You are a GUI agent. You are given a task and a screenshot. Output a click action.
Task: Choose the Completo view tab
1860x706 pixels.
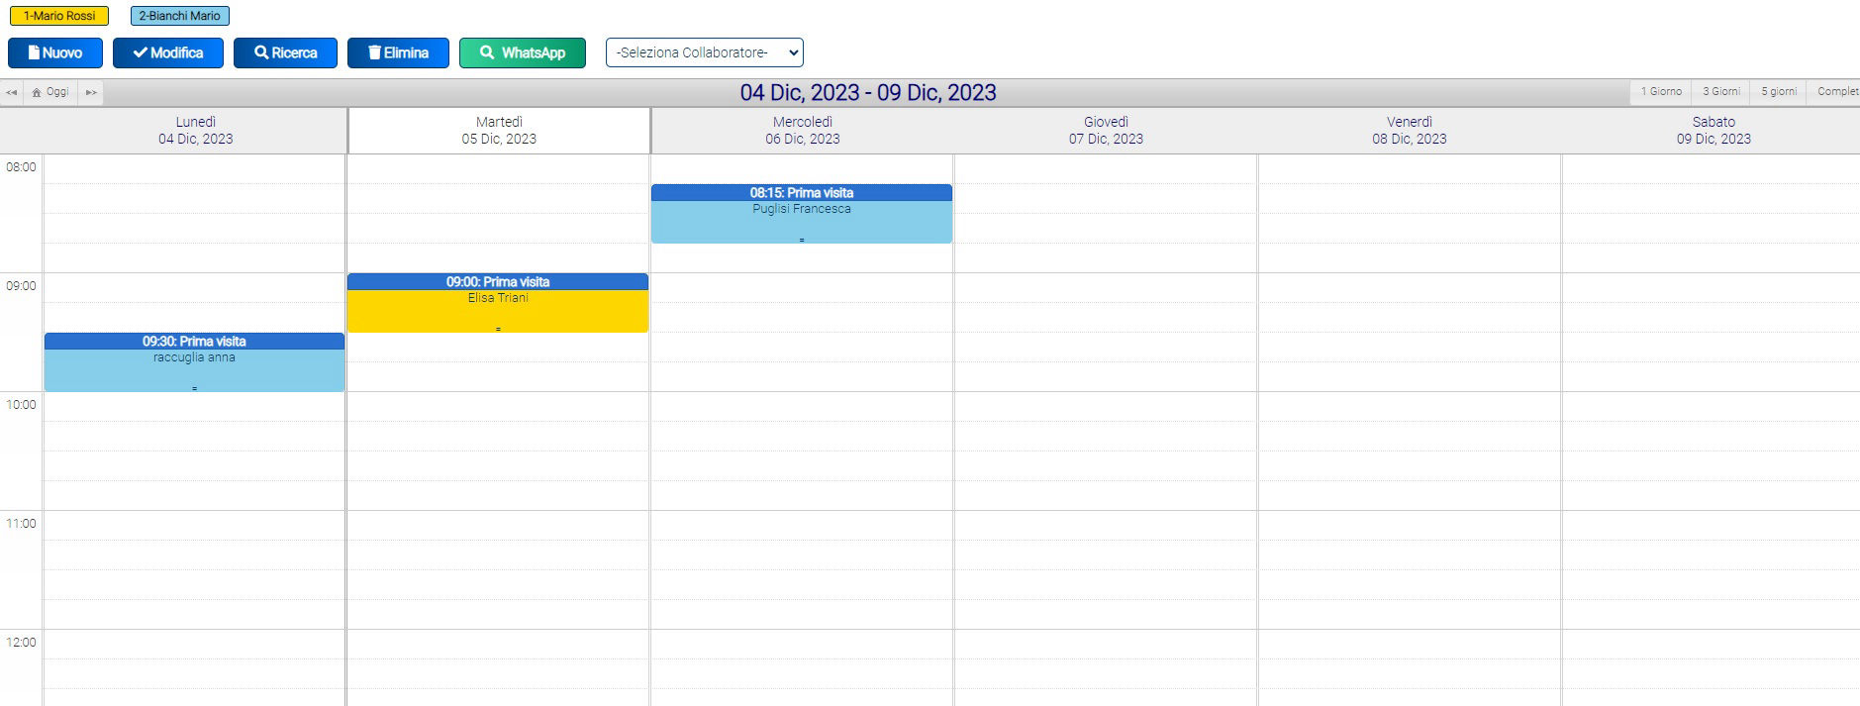pyautogui.click(x=1836, y=91)
